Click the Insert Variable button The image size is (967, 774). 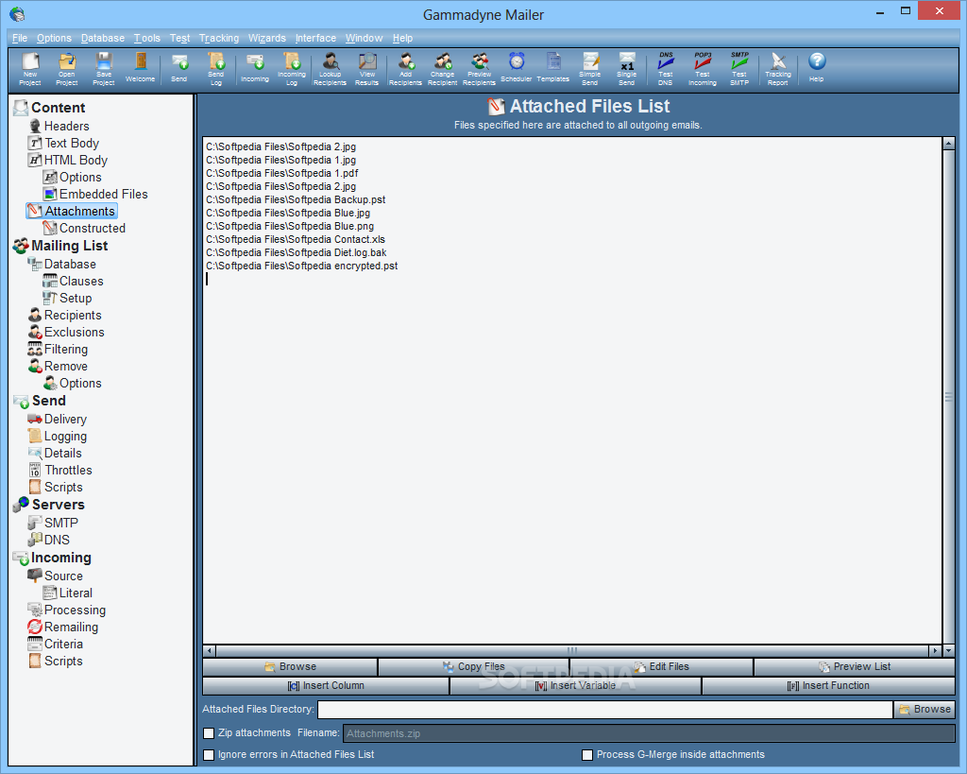pyautogui.click(x=575, y=686)
